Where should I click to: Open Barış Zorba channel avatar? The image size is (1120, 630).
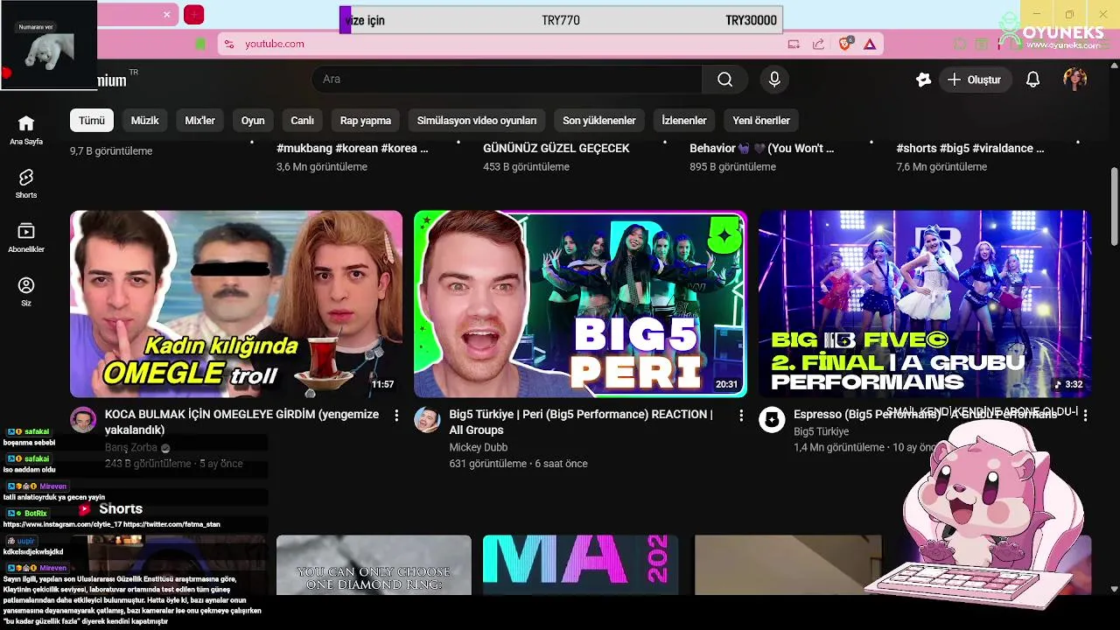tap(83, 420)
